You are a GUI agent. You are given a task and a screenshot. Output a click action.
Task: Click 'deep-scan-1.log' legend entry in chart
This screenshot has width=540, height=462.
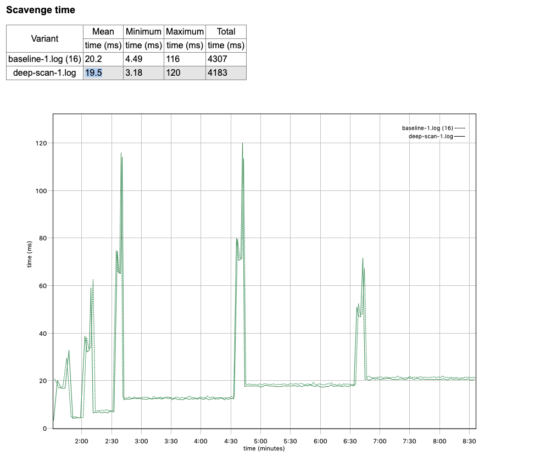437,137
